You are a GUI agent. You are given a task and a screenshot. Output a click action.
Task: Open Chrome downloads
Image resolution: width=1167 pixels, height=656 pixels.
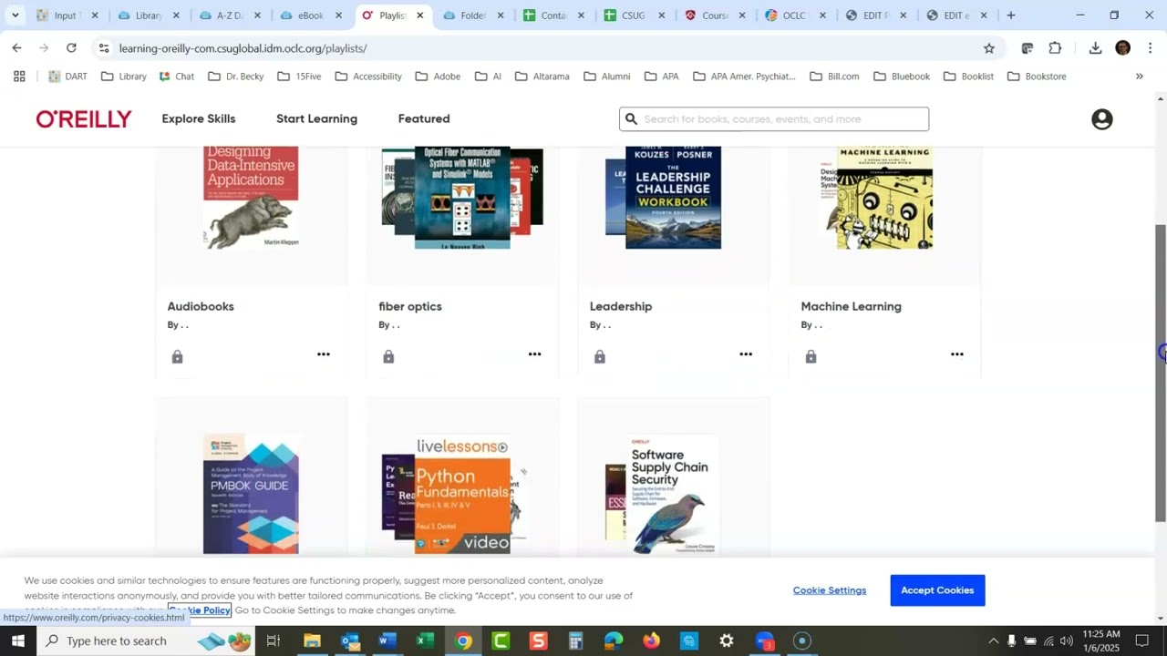[x=1095, y=48]
